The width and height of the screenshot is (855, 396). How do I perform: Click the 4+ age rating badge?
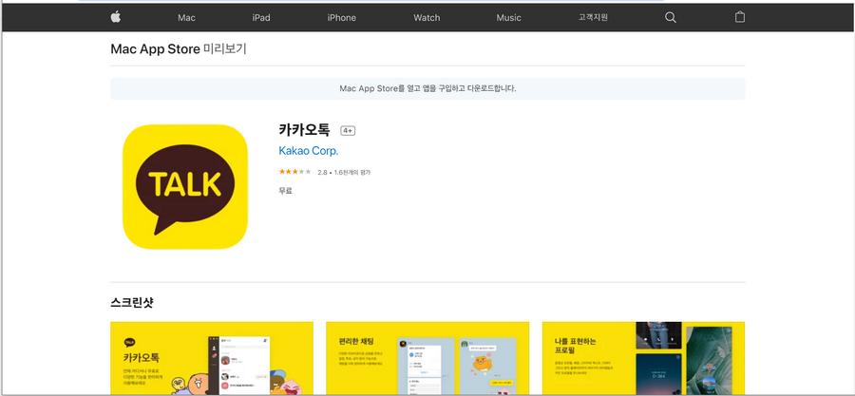(x=348, y=131)
